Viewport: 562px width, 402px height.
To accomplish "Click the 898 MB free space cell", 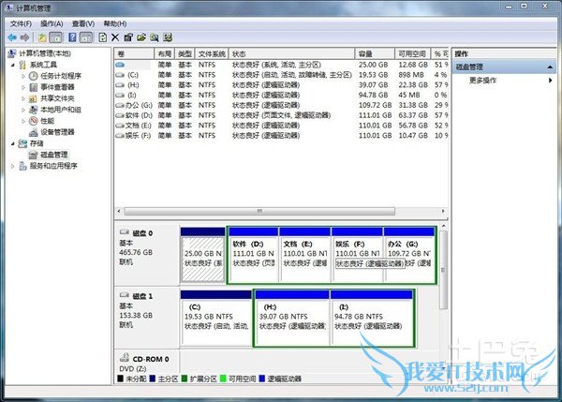I will 411,75.
